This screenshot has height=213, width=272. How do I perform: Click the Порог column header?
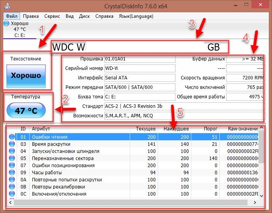pyautogui.click(x=206, y=129)
